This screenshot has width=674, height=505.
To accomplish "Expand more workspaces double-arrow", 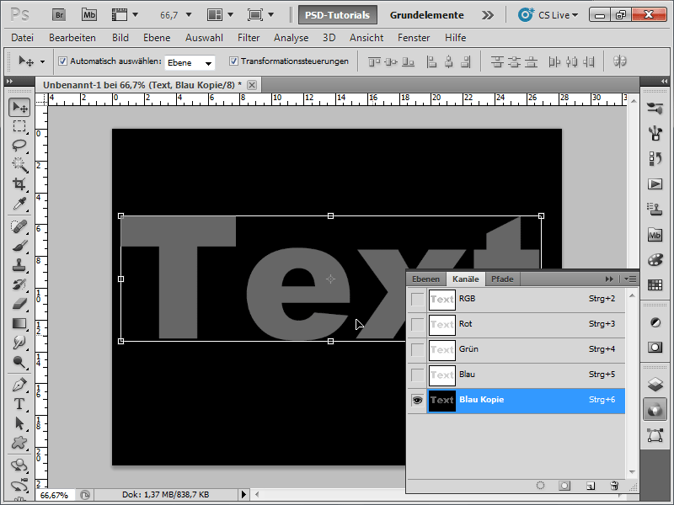I will (488, 15).
